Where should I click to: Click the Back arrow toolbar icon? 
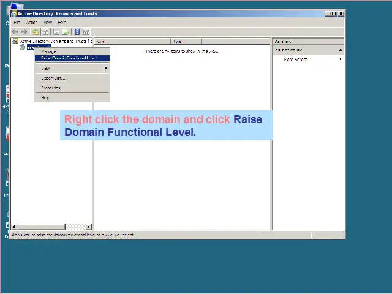(15, 32)
